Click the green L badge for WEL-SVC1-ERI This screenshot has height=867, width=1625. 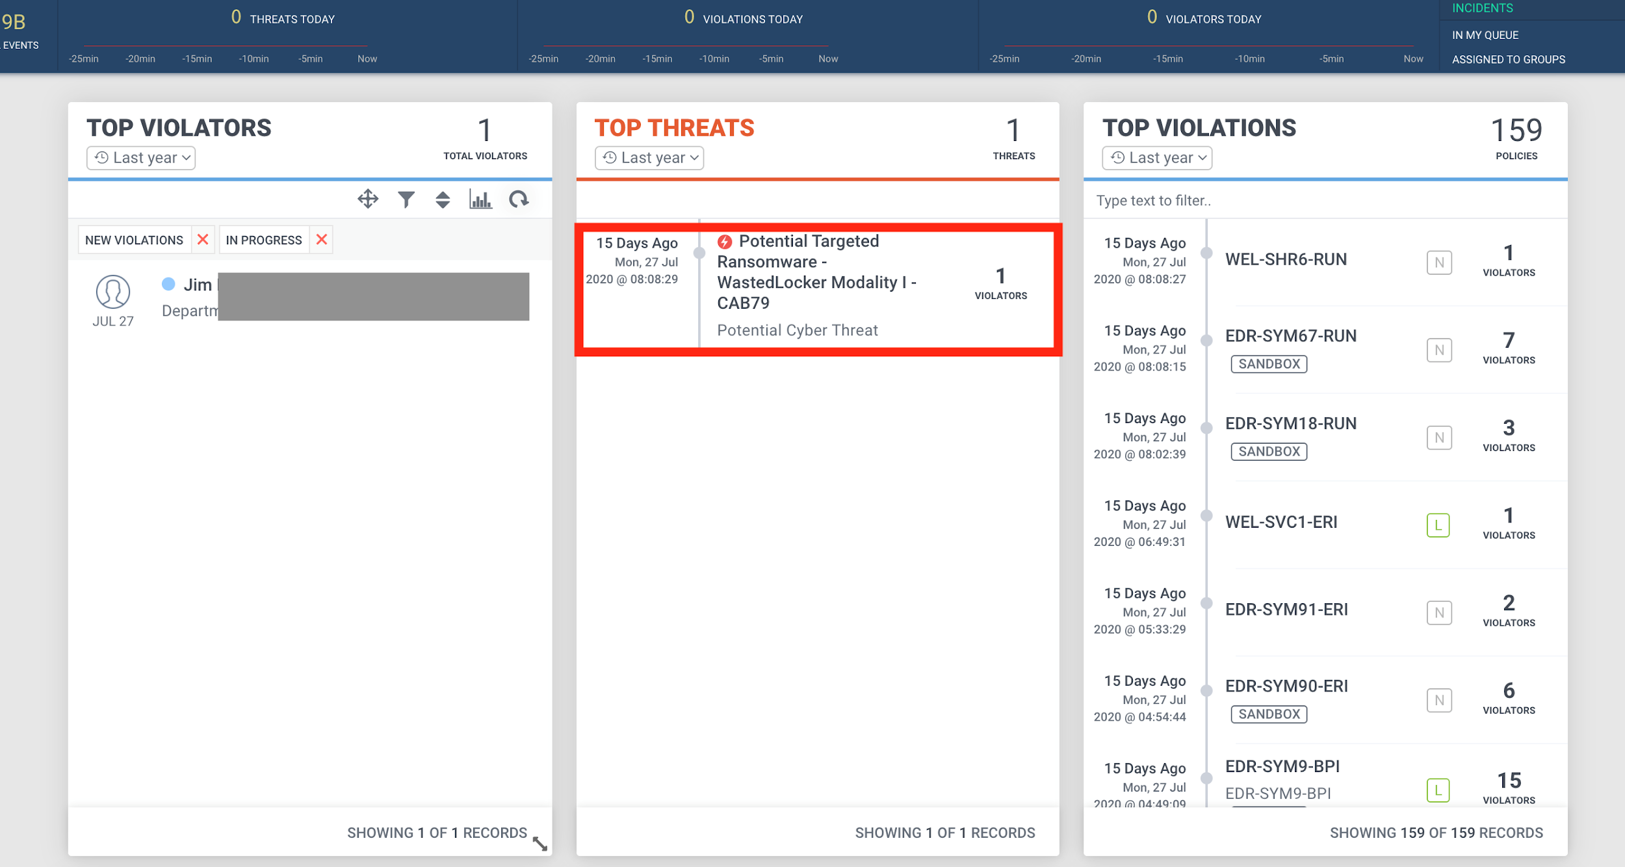pos(1438,525)
